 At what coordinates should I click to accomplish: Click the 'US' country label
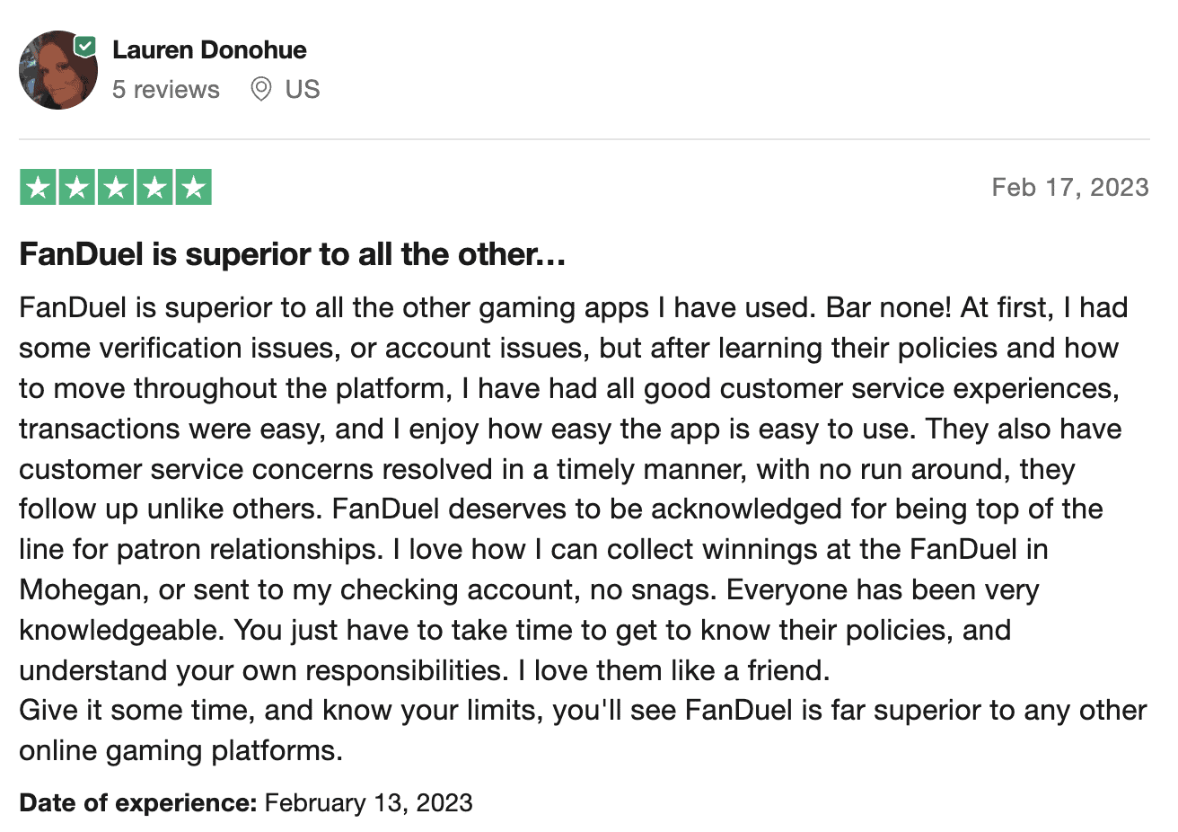point(303,90)
